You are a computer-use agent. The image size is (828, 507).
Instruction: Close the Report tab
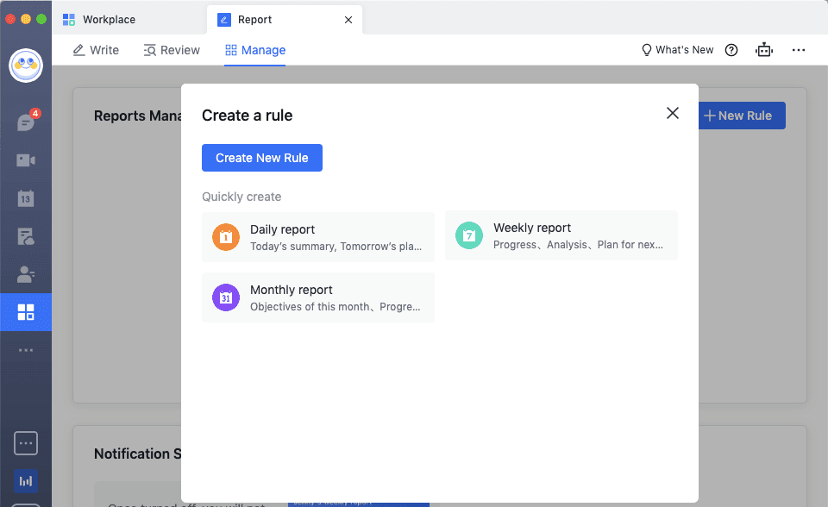[x=348, y=20]
